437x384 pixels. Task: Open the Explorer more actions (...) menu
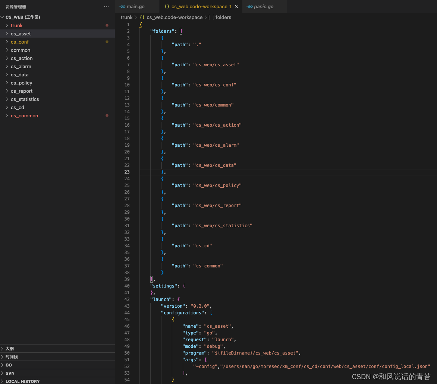tap(106, 6)
